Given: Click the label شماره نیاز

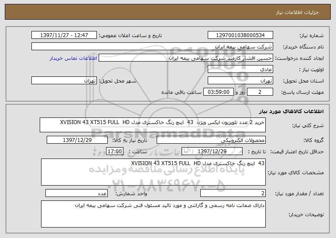Looking at the screenshot, I should 312,35.
